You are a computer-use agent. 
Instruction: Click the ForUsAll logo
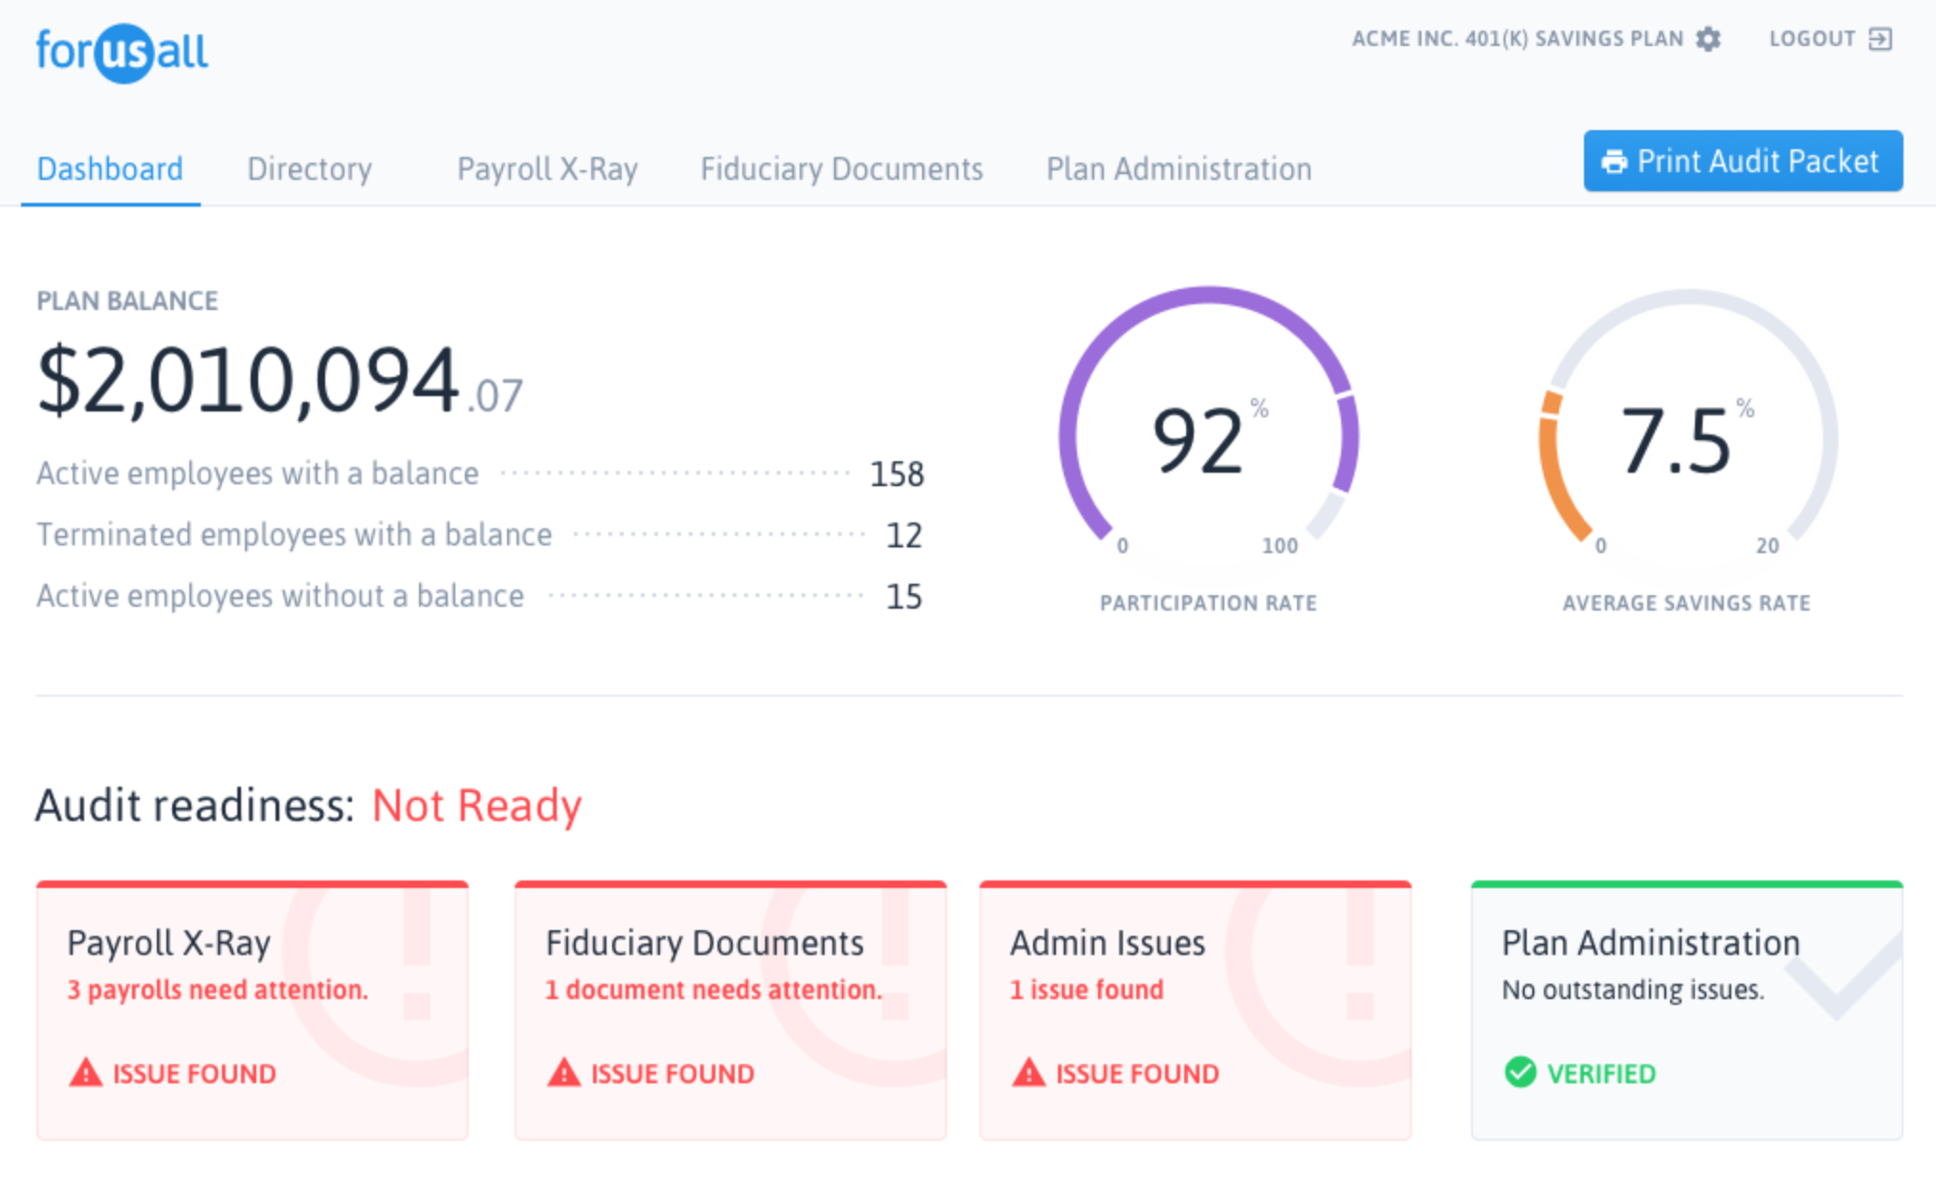click(x=121, y=53)
